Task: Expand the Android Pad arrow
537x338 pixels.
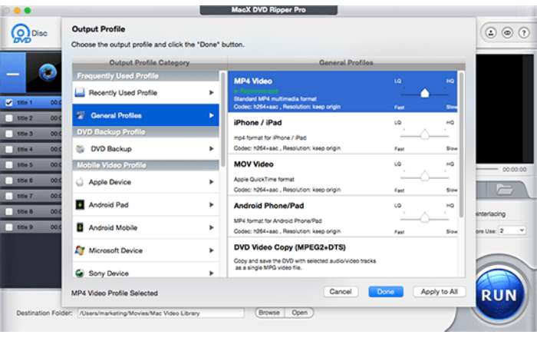Action: 211,204
